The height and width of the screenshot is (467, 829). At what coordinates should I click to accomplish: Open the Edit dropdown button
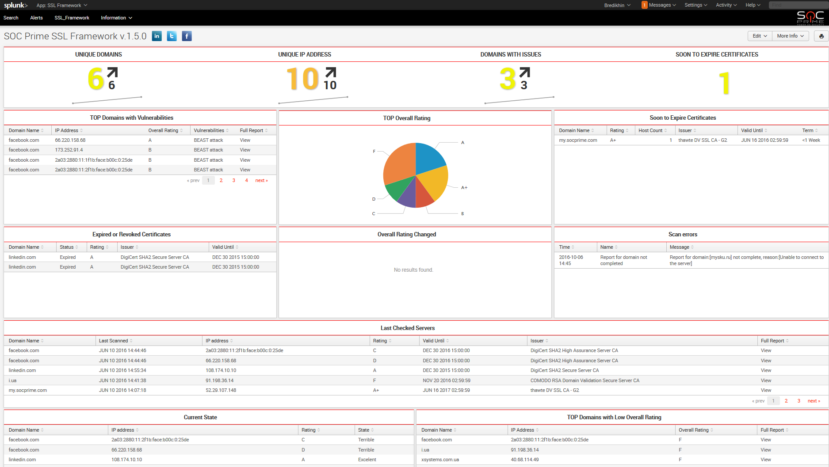pos(760,36)
